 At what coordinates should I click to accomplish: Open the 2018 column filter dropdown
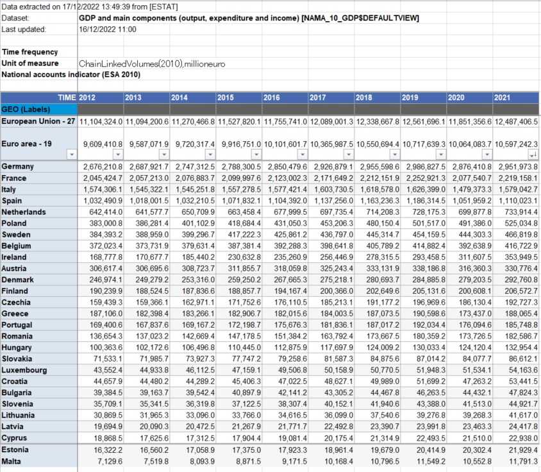(394, 155)
